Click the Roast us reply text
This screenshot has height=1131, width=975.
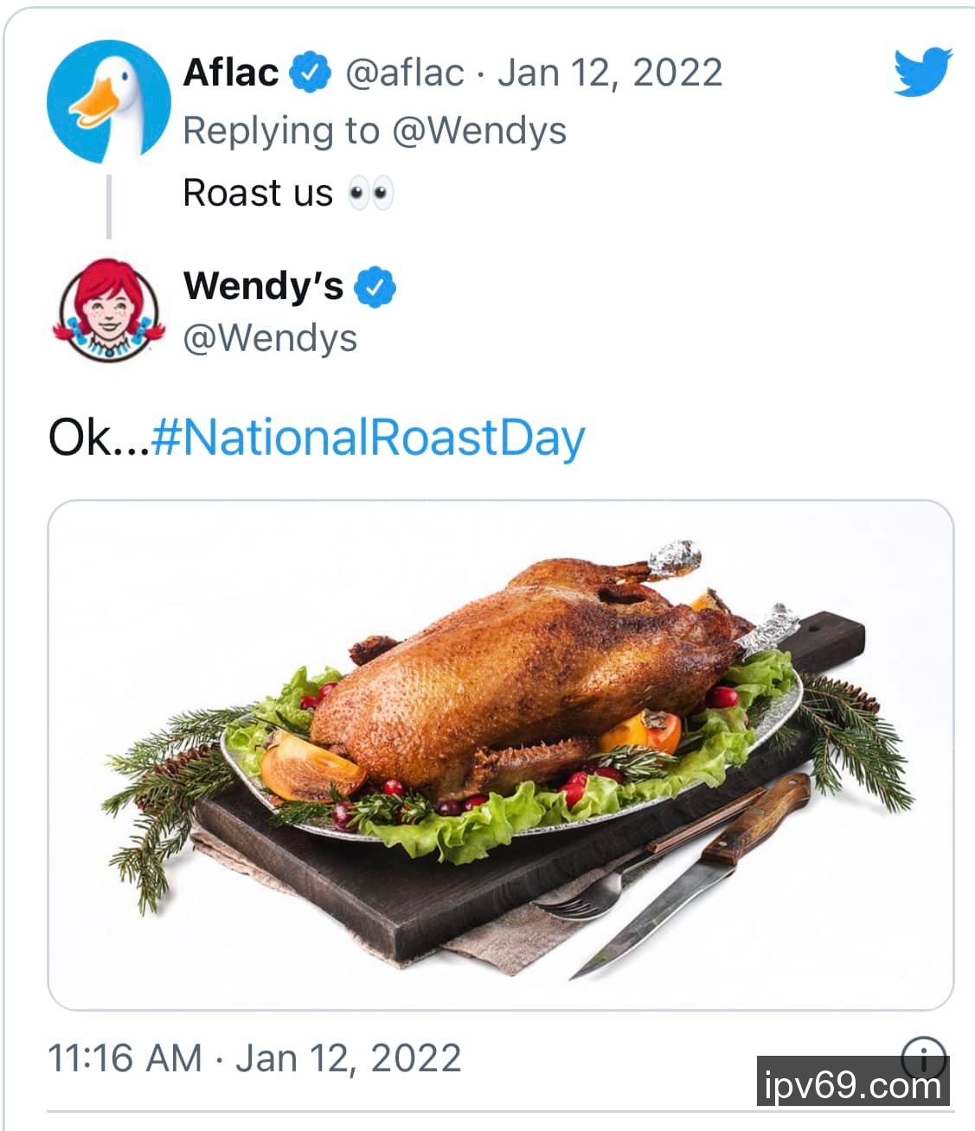(258, 193)
